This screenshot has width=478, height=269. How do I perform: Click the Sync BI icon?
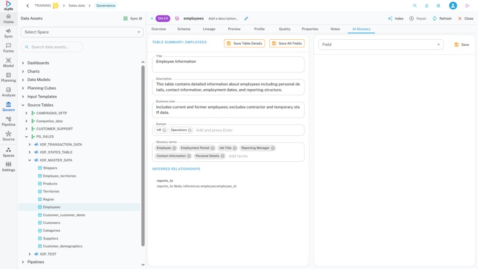point(126,19)
